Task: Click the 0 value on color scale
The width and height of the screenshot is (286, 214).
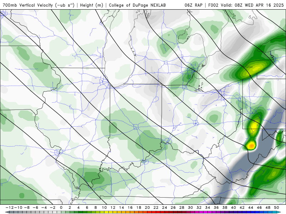Action: click(x=61, y=208)
